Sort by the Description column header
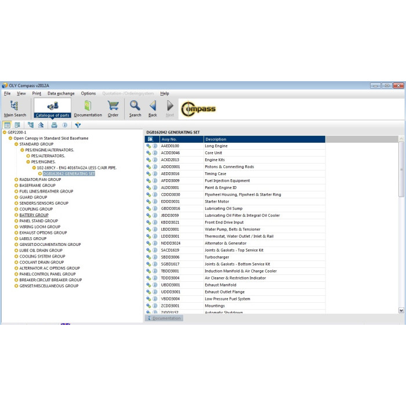The width and height of the screenshot is (406, 406). click(x=264, y=139)
